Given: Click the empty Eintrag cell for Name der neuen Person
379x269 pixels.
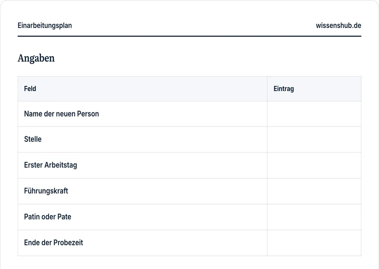Looking at the screenshot, I should pyautogui.click(x=314, y=114).
